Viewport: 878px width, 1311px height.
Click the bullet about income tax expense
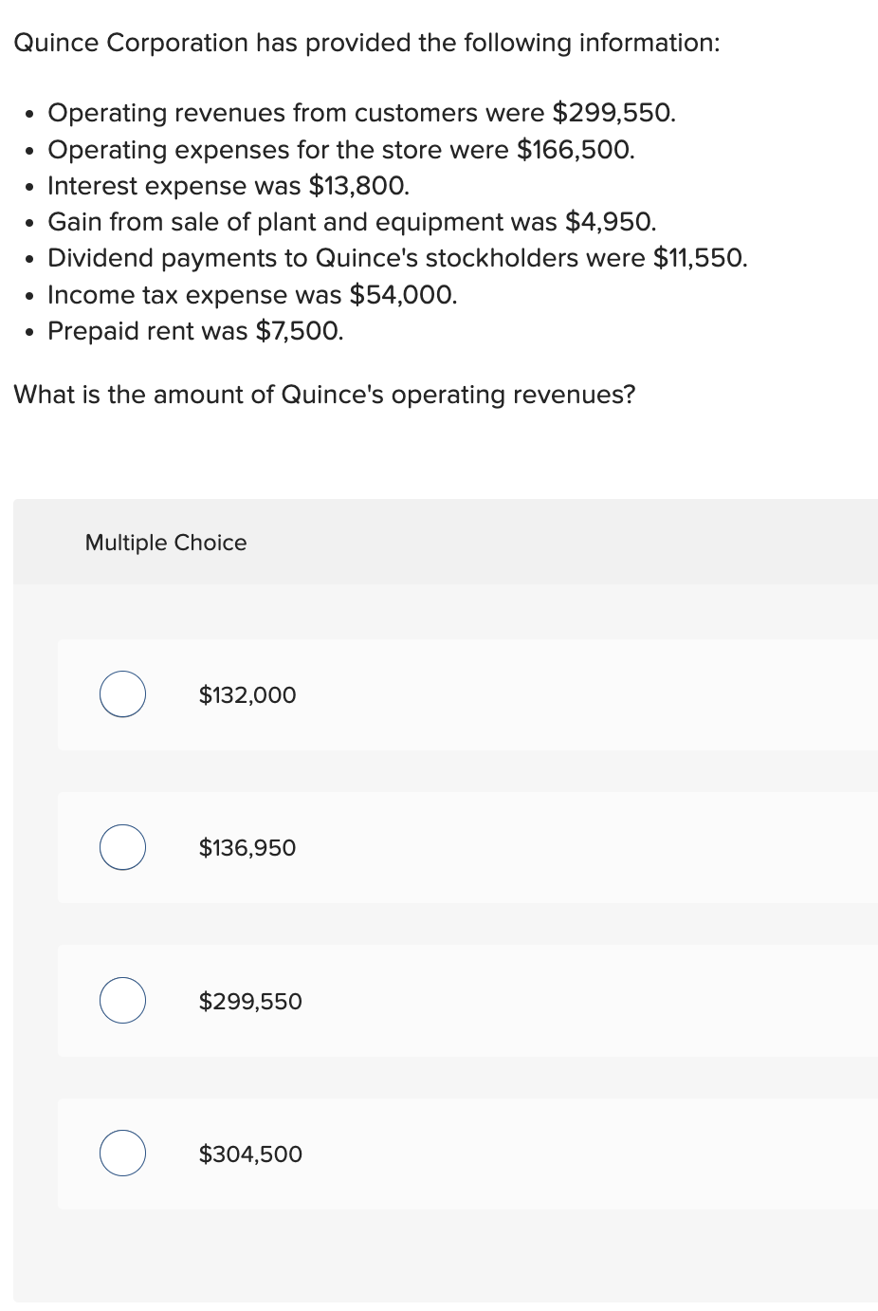point(252,294)
